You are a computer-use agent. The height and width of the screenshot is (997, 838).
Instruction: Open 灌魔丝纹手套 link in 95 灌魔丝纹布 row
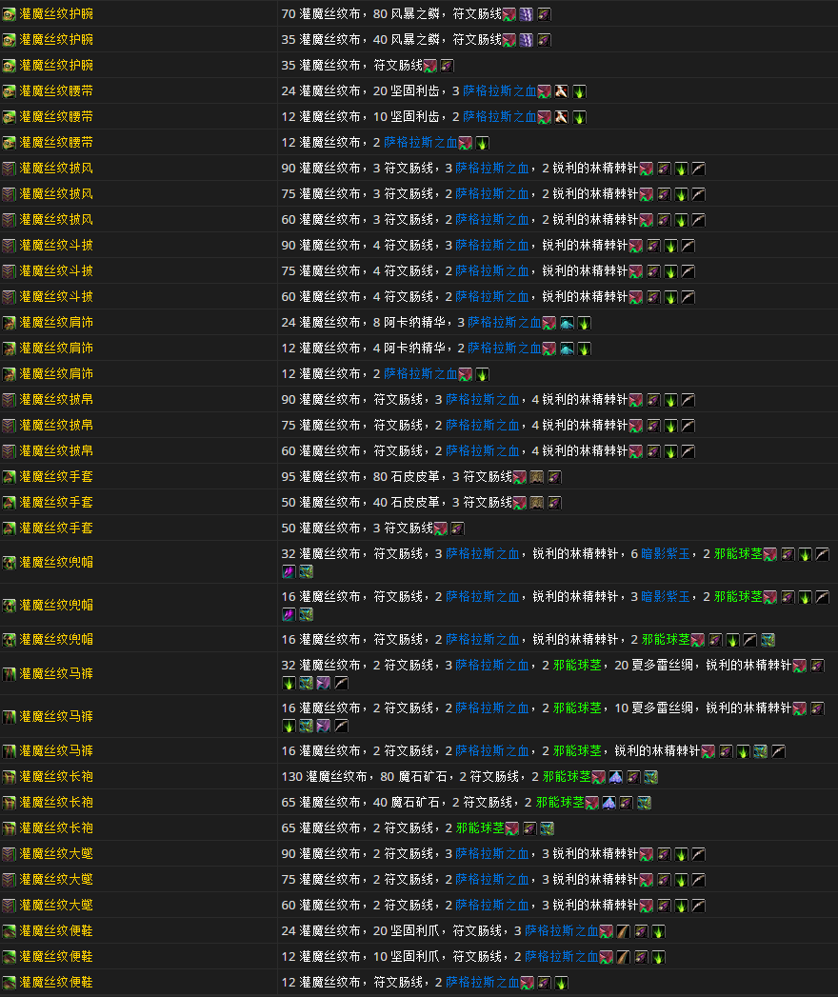(x=56, y=476)
